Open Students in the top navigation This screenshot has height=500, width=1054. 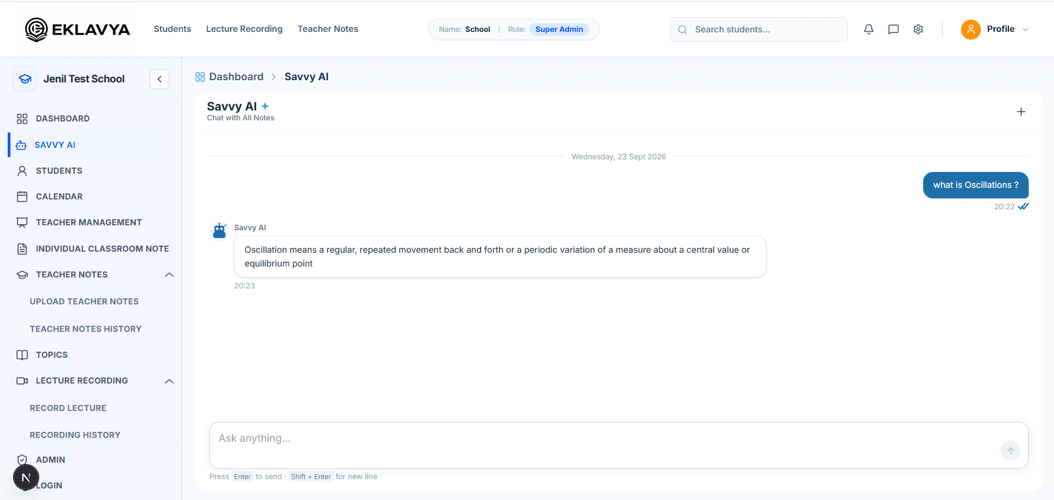click(173, 29)
